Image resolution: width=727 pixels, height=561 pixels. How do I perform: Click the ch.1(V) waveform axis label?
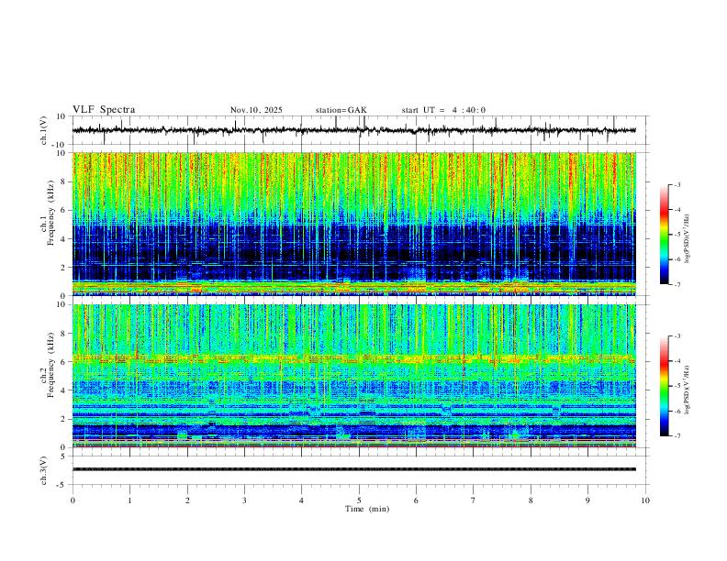pos(44,130)
